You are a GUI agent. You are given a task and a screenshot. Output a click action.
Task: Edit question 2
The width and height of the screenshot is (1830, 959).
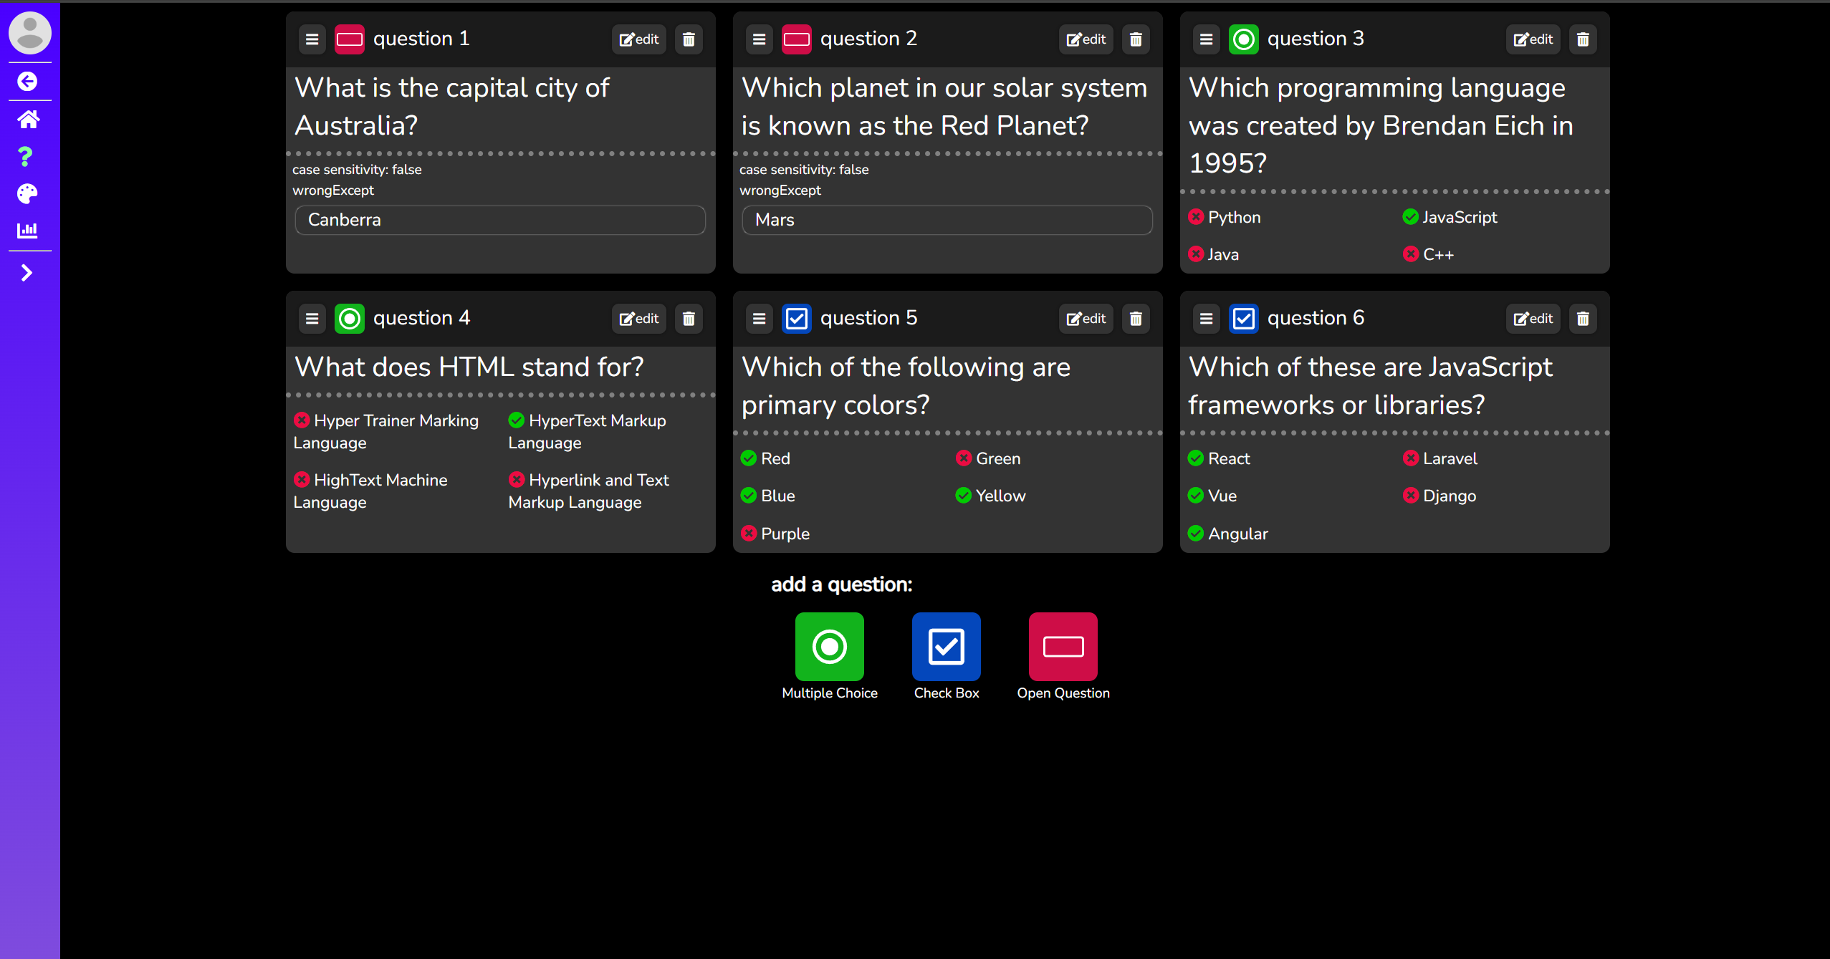click(1086, 39)
